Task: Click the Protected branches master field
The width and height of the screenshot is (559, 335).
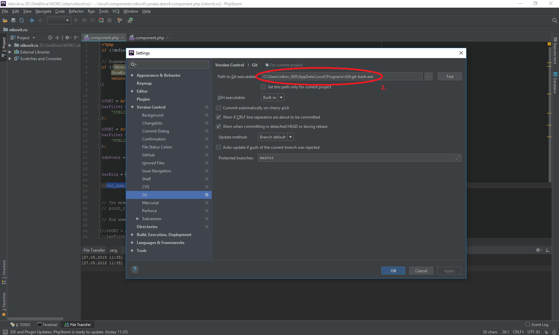Action: (360, 158)
